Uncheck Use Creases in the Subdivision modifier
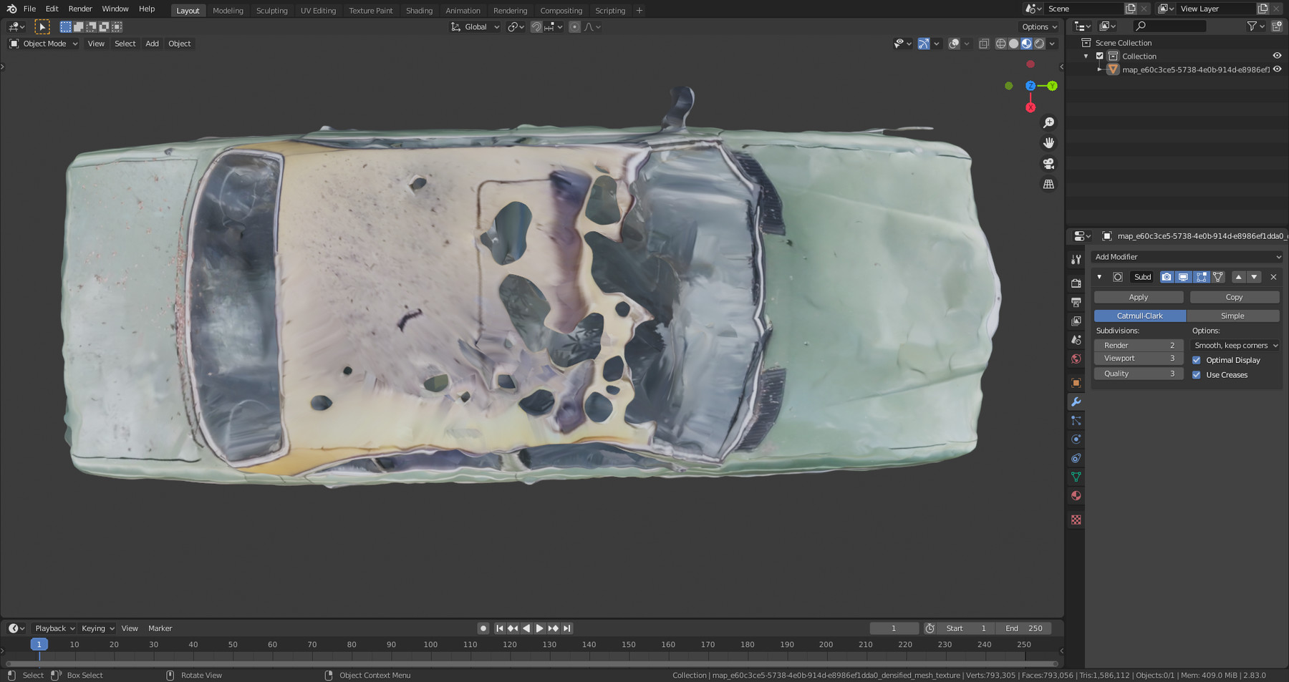Screen dimensions: 1289x682 1197,374
